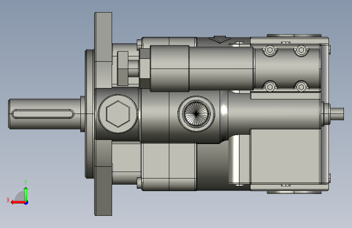Select the flow direction arrow marking on top
This screenshot has width=352, height=228.
click(220, 39)
